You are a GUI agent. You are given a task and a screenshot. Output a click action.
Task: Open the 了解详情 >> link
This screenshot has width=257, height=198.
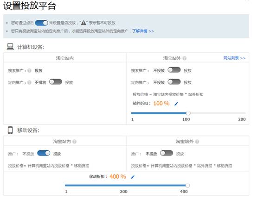pos(143,31)
